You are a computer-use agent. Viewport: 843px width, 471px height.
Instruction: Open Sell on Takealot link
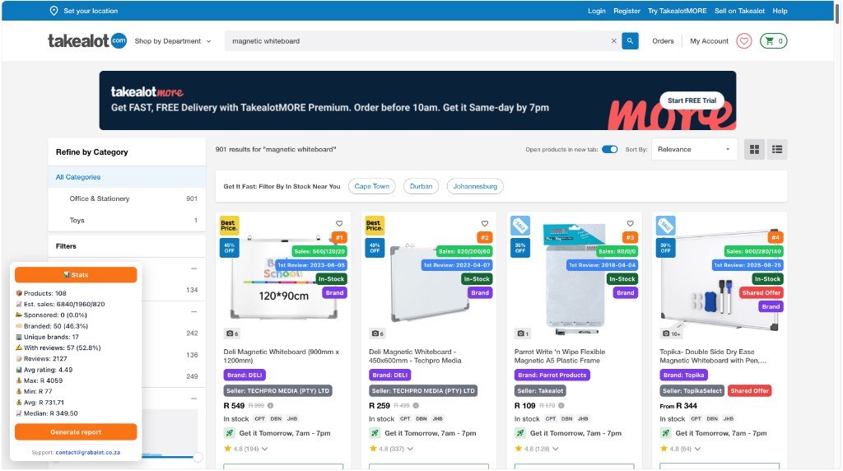point(739,11)
